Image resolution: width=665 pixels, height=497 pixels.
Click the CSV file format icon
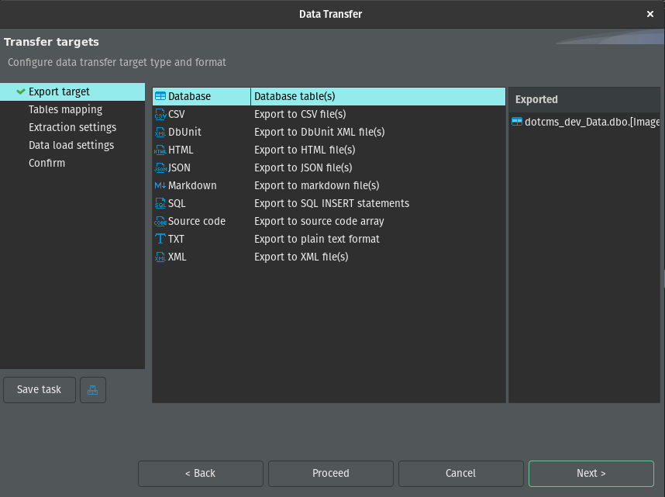point(160,114)
